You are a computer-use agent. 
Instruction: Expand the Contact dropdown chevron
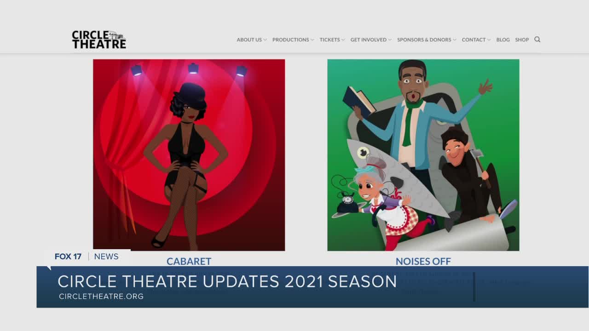point(489,40)
